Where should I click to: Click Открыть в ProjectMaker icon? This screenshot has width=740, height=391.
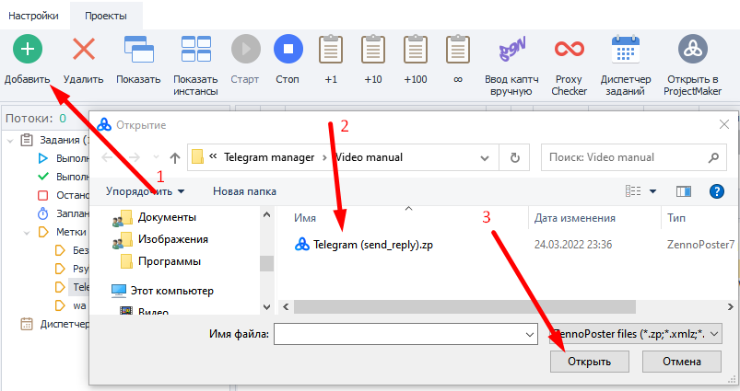693,49
